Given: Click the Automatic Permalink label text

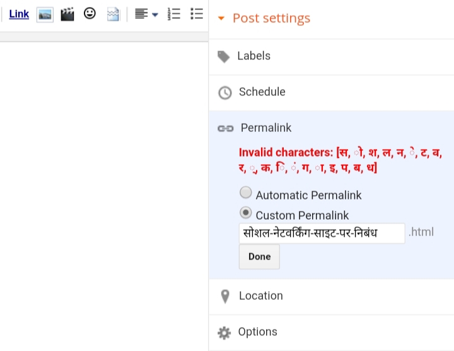Looking at the screenshot, I should click(x=308, y=195).
